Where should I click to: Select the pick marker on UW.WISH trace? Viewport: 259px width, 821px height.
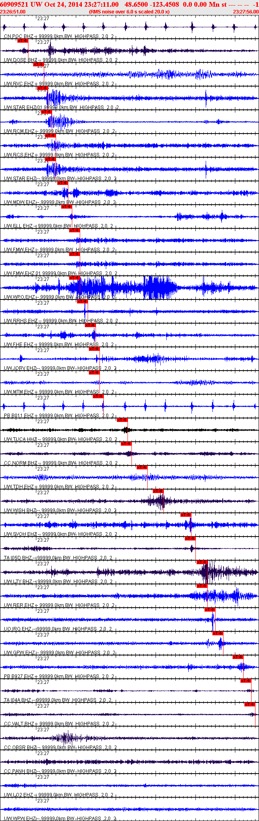pyautogui.click(x=158, y=491)
